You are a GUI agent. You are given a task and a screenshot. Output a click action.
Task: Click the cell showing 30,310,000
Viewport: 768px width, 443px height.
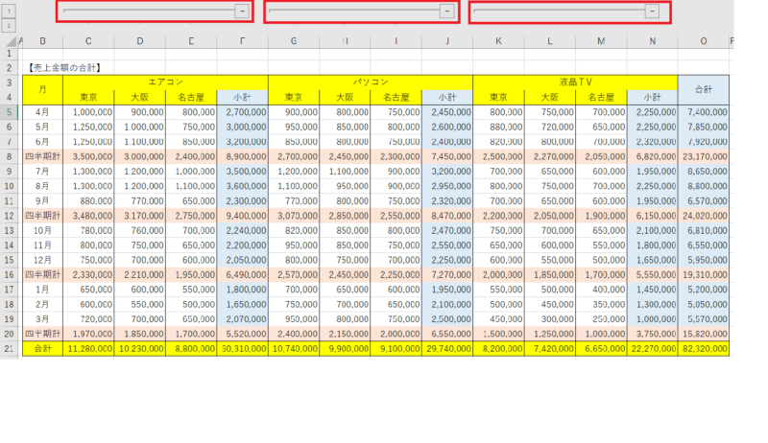(243, 349)
